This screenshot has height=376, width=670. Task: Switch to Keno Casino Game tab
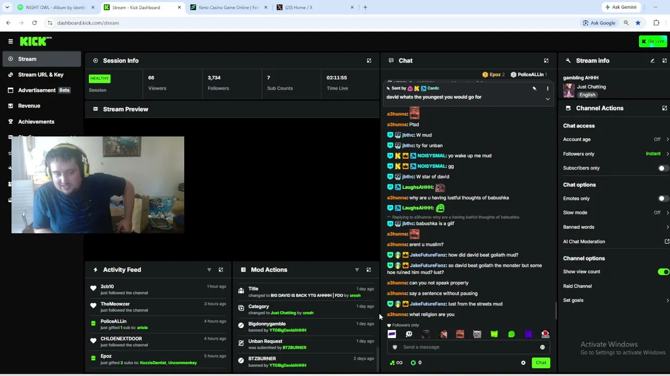228,7
